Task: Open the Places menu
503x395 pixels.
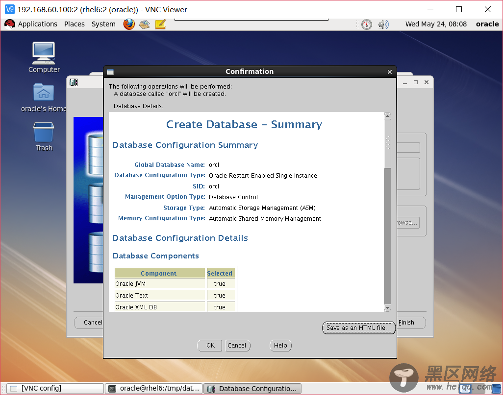Action: (75, 24)
